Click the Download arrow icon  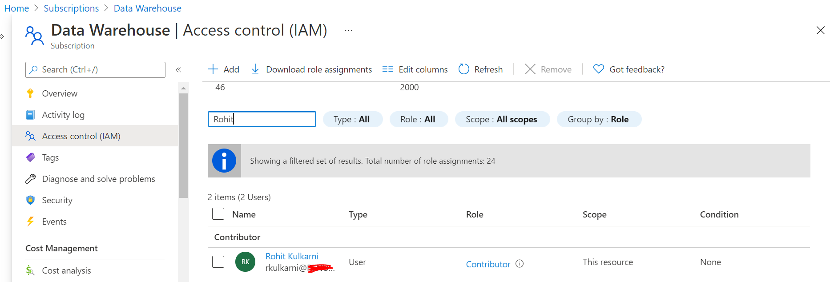pyautogui.click(x=255, y=69)
